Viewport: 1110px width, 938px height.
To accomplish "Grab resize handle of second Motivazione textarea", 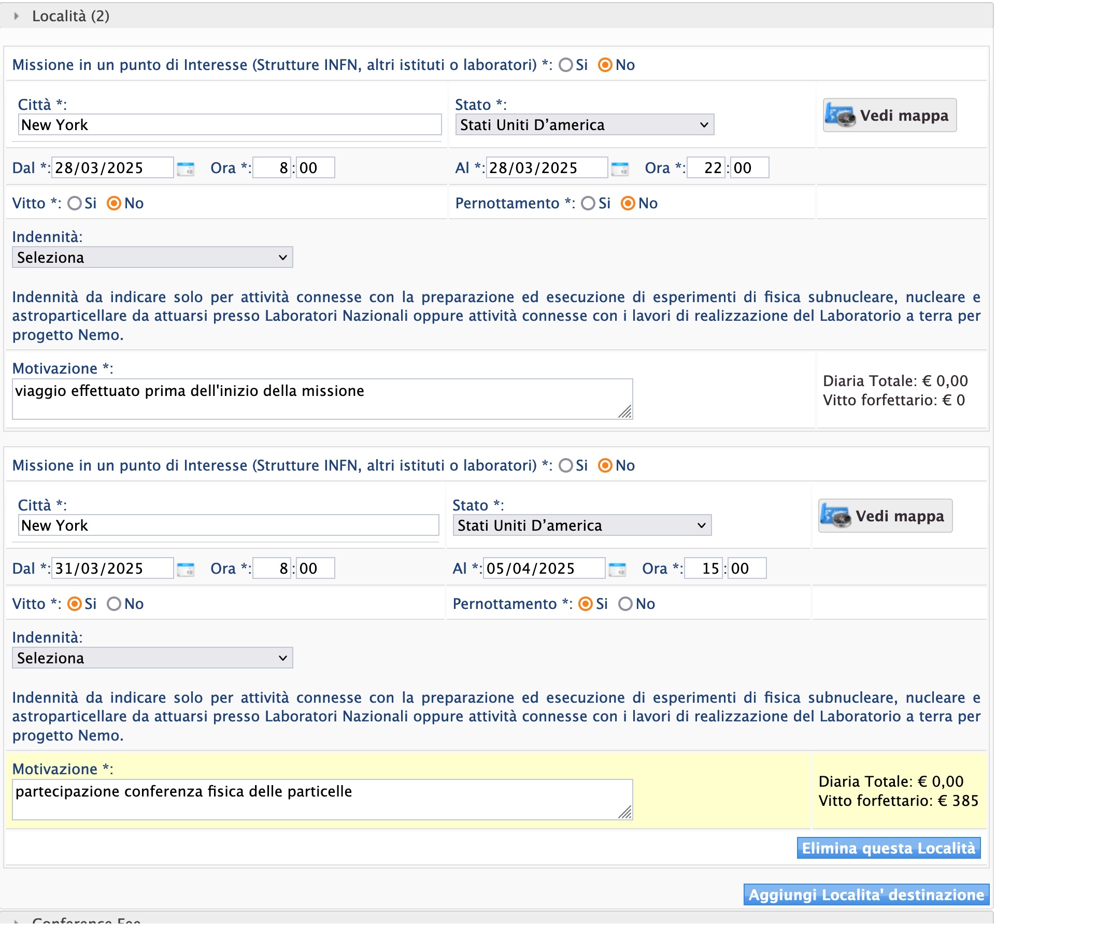I will pyautogui.click(x=625, y=812).
